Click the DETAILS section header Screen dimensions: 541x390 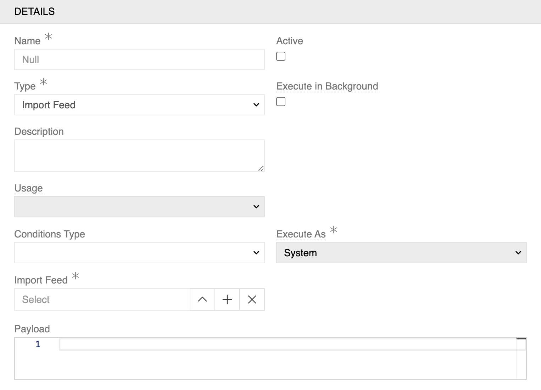coord(34,11)
